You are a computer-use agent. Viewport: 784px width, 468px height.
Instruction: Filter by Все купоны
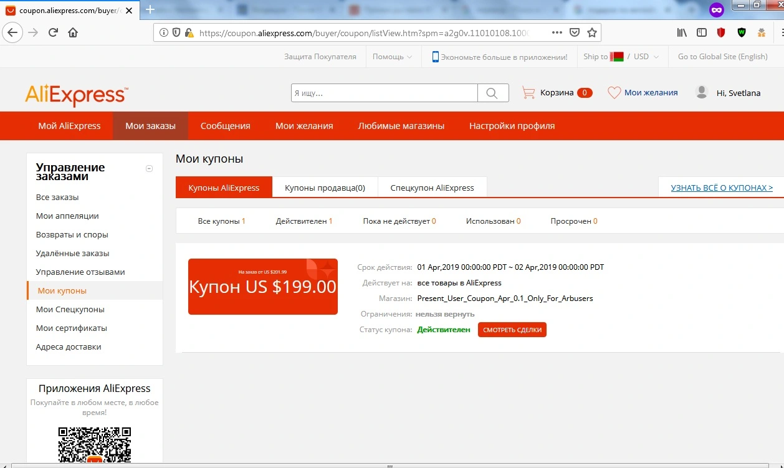[221, 221]
